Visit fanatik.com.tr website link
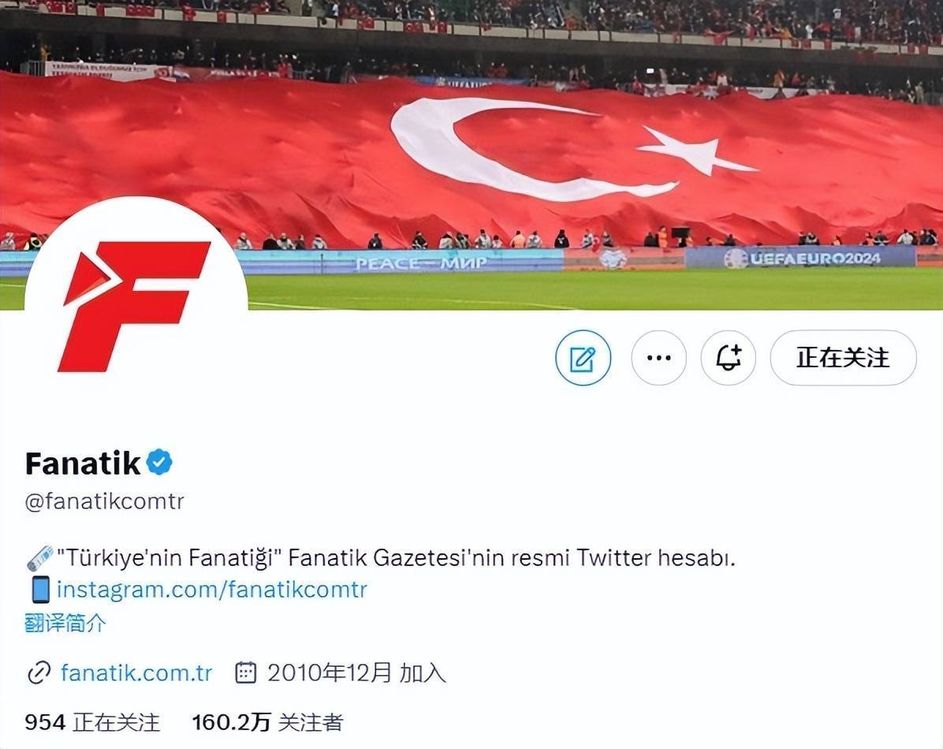Screen dimensions: 943x749 tap(136, 673)
